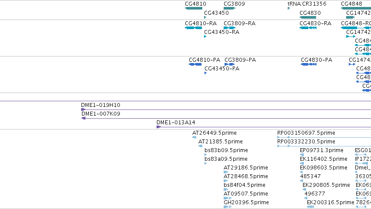Open the CG43450-RA transcript label
Screen dimensions: 371x209
click(x=222, y=32)
